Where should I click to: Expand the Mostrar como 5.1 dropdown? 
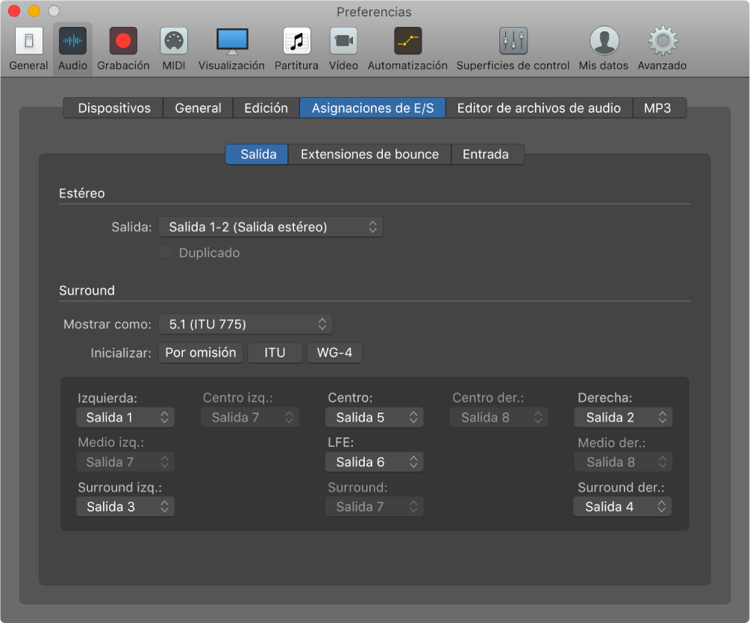coord(245,324)
